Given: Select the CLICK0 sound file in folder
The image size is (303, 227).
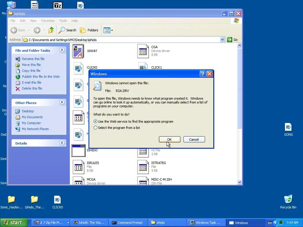Looking at the screenshot, I should (x=78, y=68).
